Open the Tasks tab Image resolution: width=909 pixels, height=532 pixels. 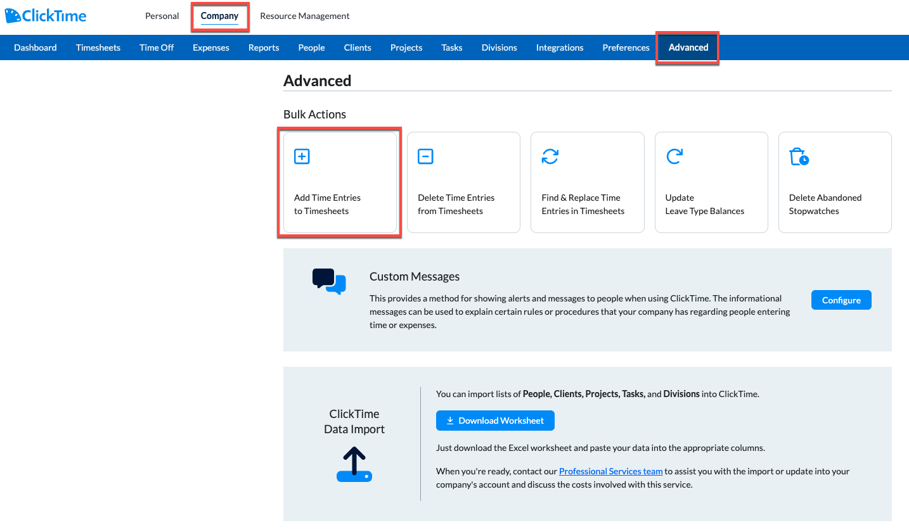[452, 47]
